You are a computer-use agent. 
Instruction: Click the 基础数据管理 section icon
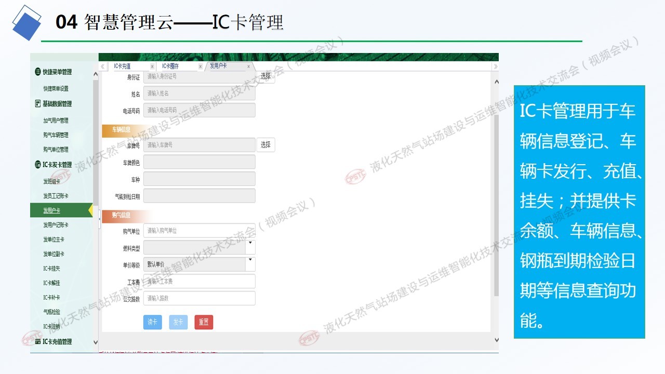pos(38,103)
